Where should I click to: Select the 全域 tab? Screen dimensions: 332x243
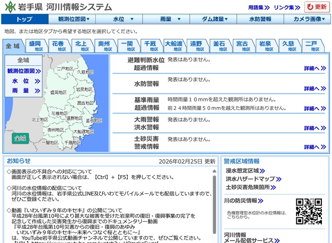click(x=13, y=46)
